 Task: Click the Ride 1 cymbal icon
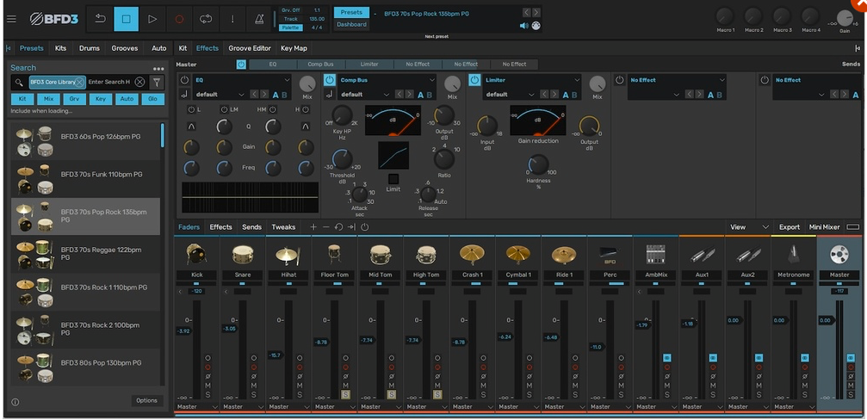563,255
